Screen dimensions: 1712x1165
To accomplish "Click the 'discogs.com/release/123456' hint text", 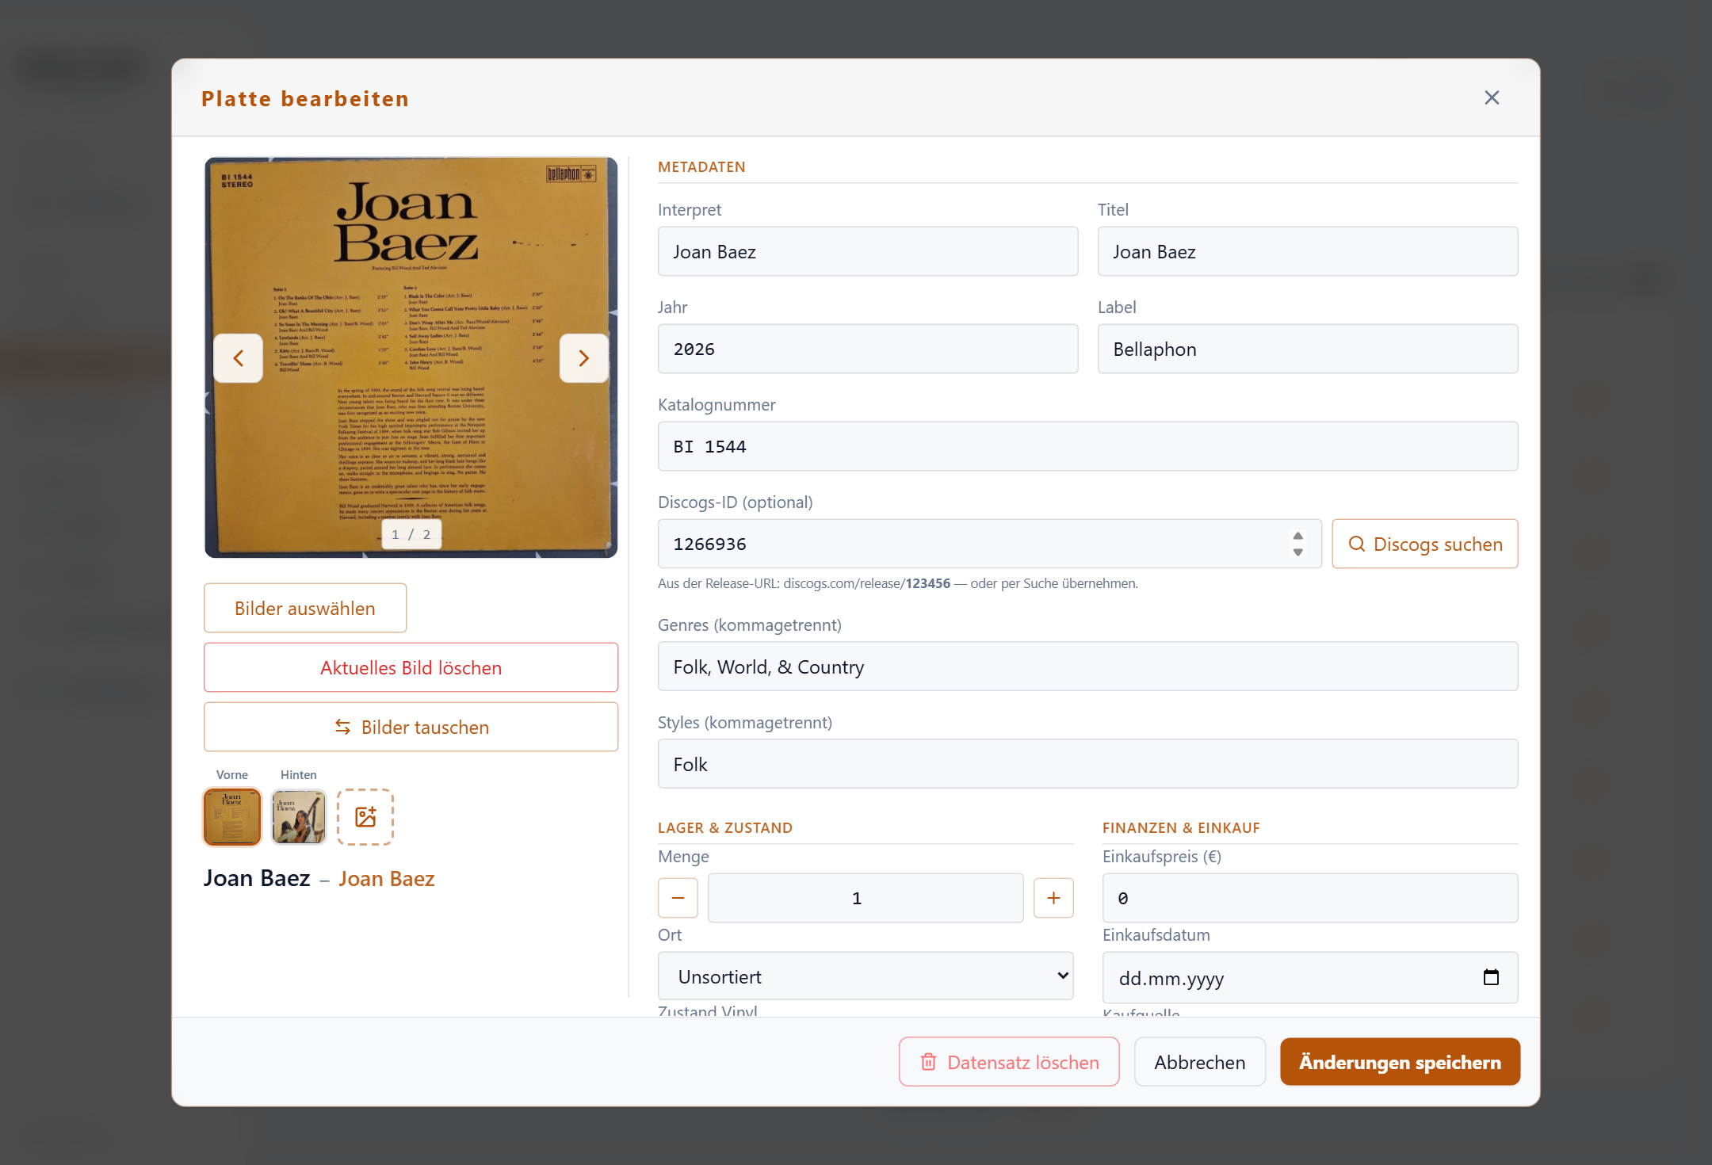I will click(867, 583).
